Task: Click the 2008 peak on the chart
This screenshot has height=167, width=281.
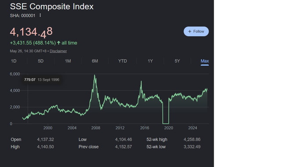Action: pos(95,75)
